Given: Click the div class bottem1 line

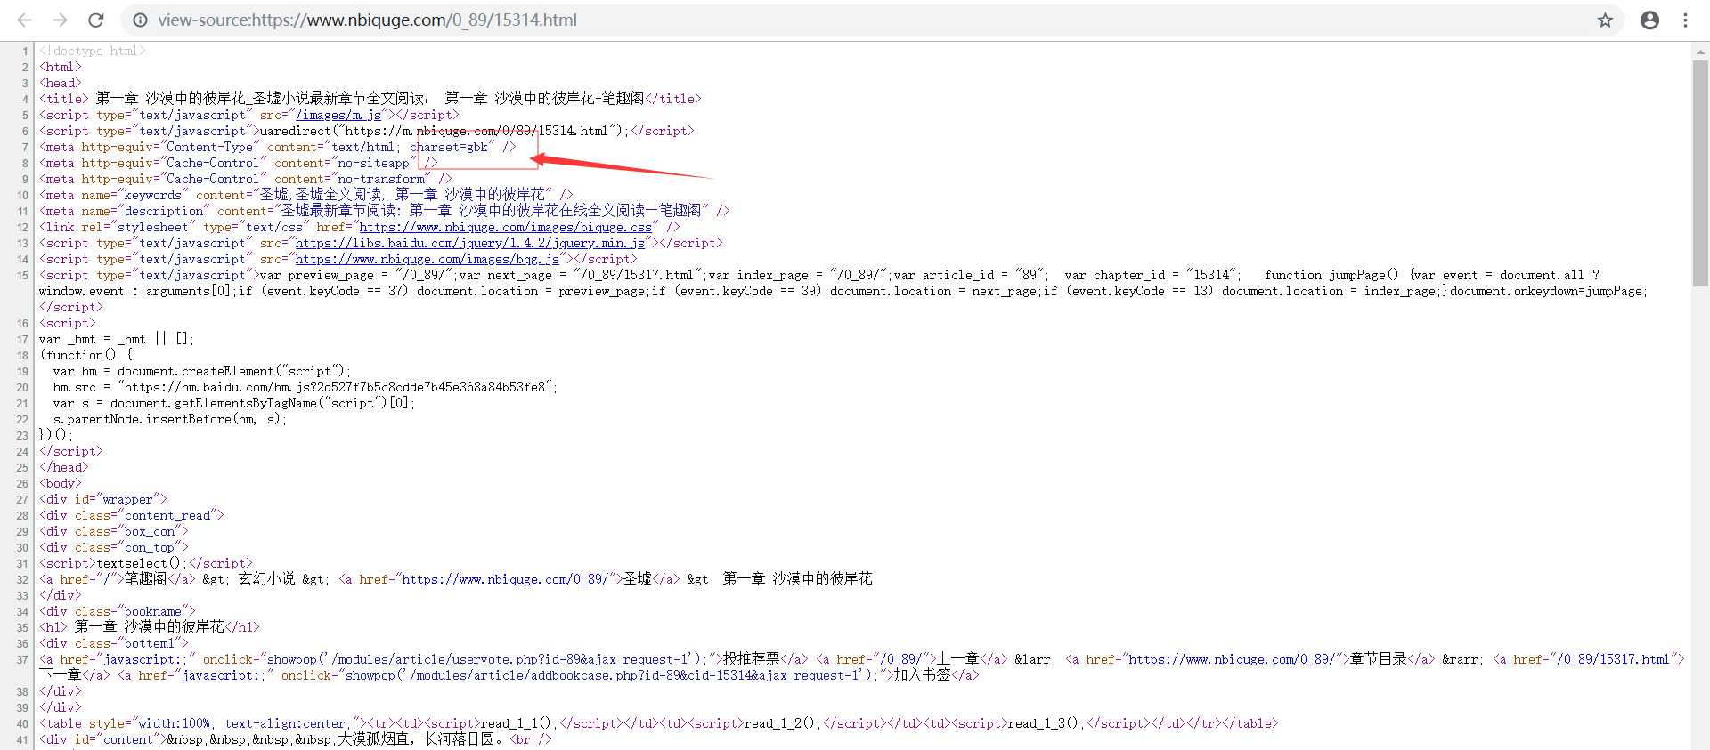Looking at the screenshot, I should pos(113,643).
